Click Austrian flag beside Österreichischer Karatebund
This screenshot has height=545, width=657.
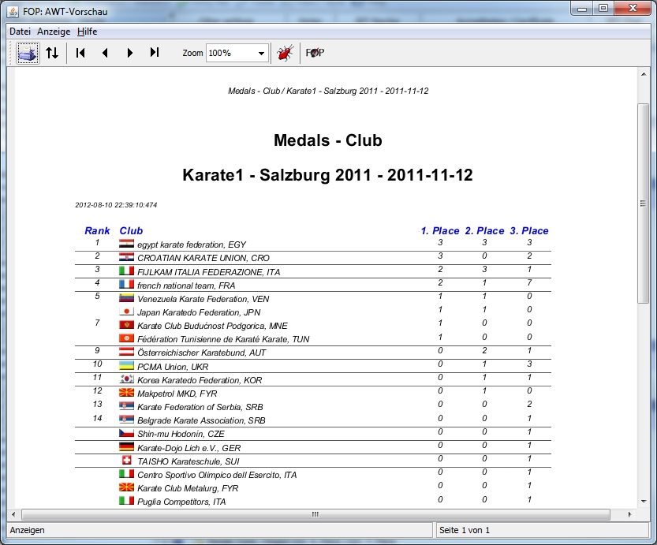(x=126, y=352)
